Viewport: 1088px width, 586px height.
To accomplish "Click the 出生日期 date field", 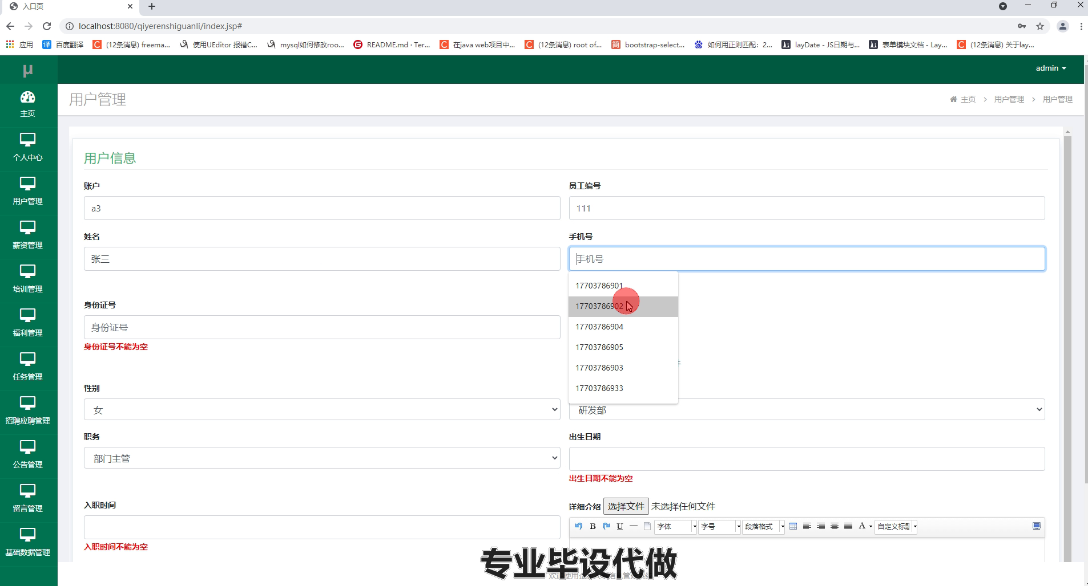I will coord(806,459).
